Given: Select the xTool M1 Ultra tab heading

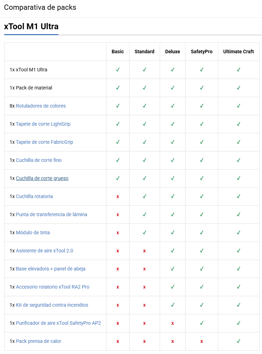Looking at the screenshot, I should 31,26.
